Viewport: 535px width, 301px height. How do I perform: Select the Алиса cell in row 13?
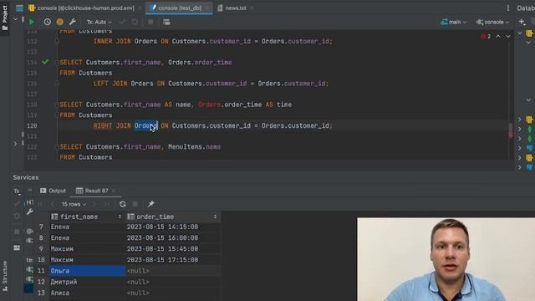click(87, 293)
